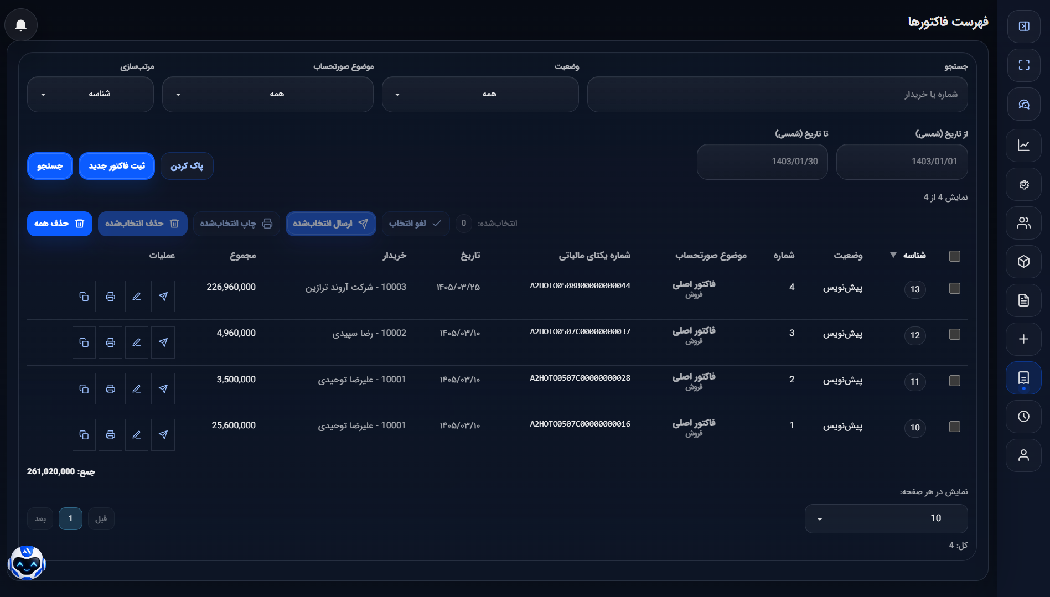Copy invoice 13 with duplicate icon
This screenshot has width=1050, height=597.
click(x=84, y=297)
